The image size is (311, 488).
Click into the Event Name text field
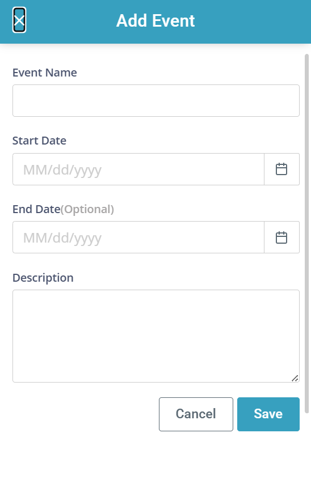click(156, 100)
